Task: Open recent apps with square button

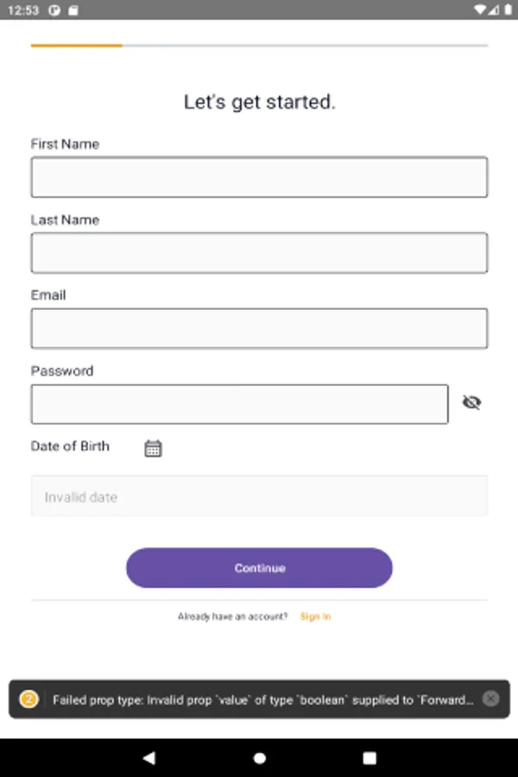Action: 370,758
